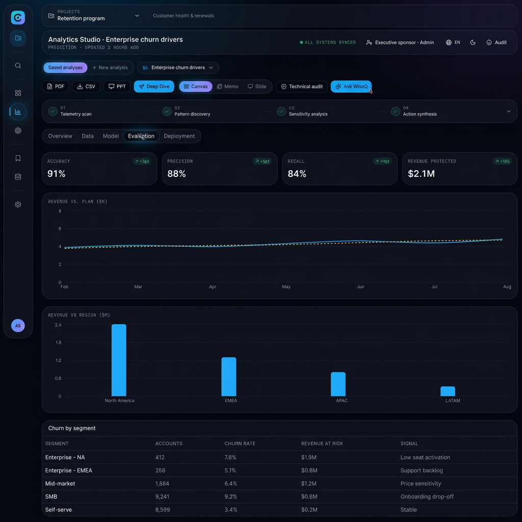Go to the Model tab

(x=111, y=136)
